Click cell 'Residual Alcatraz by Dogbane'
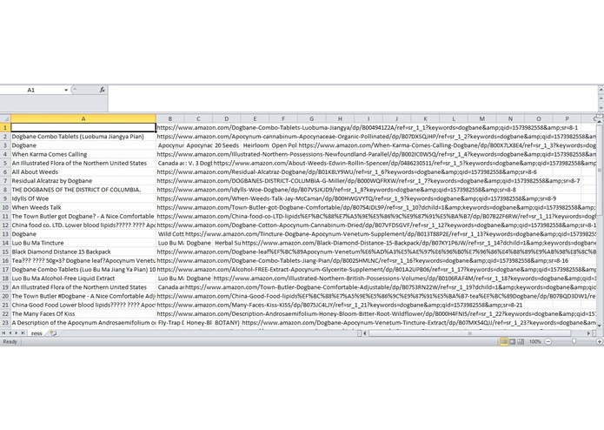The image size is (604, 430). point(83,181)
